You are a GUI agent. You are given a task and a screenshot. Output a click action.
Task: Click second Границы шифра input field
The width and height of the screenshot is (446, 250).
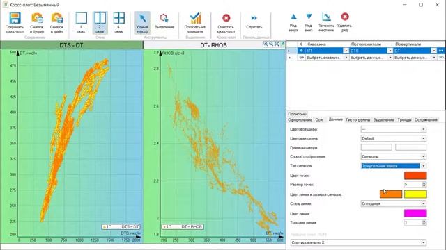[410, 147]
